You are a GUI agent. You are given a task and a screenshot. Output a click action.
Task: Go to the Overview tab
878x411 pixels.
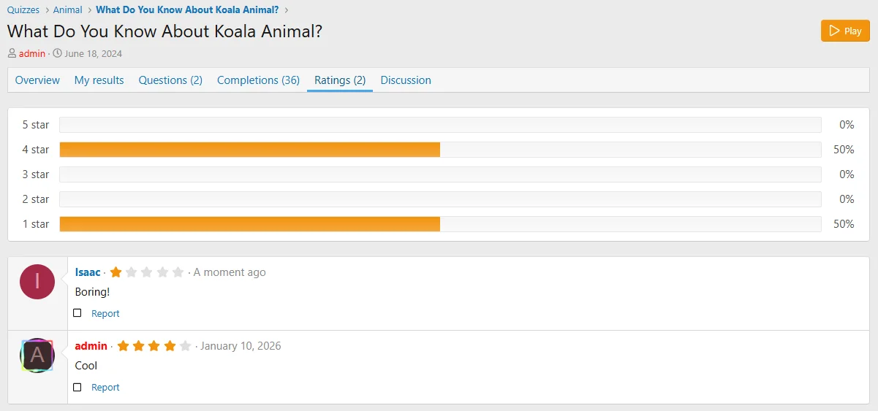(37, 80)
